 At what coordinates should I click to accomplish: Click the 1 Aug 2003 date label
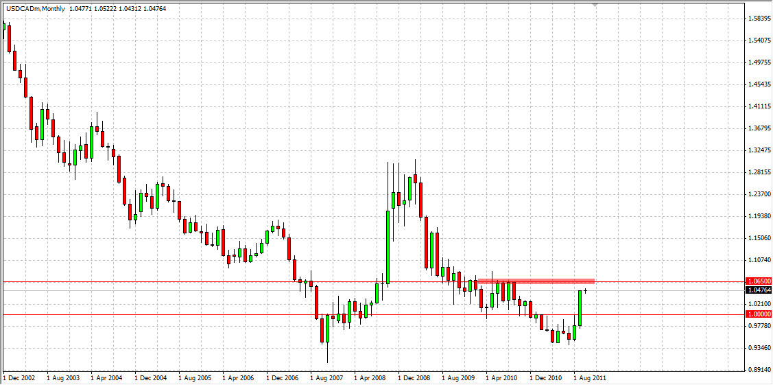click(63, 378)
